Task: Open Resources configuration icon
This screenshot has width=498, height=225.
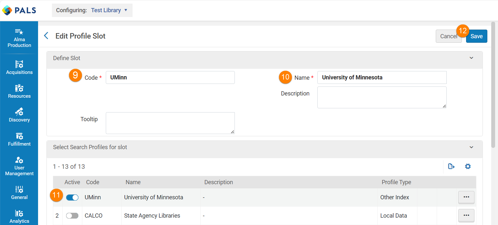Action: [x=19, y=88]
